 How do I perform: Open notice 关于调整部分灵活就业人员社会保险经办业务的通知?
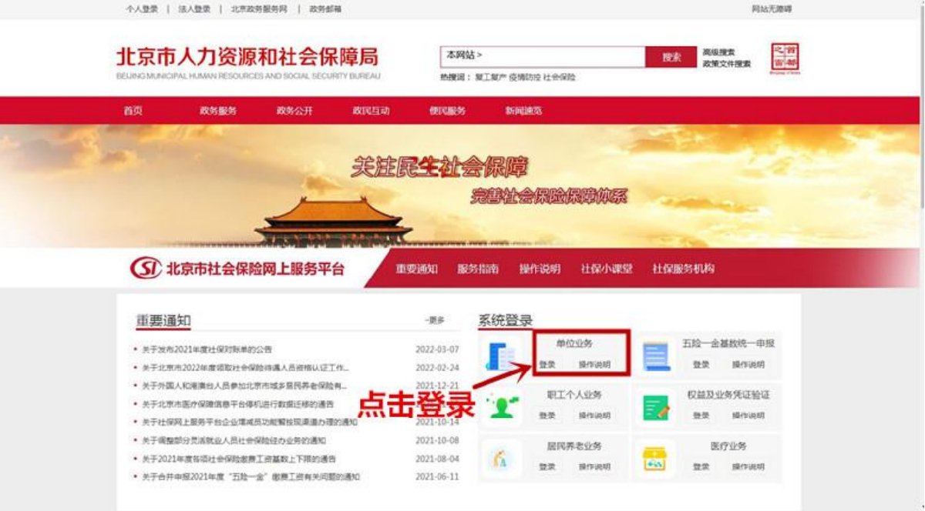(x=234, y=441)
